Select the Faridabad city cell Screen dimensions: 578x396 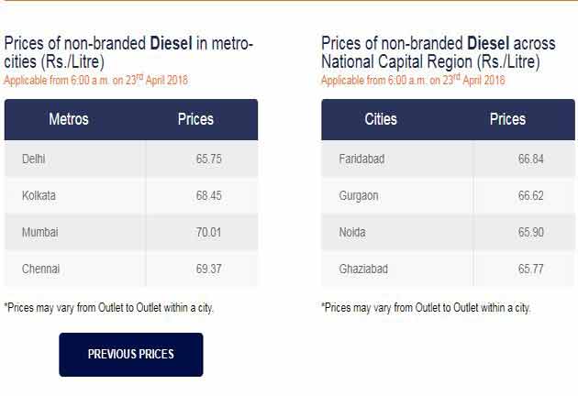pos(361,159)
